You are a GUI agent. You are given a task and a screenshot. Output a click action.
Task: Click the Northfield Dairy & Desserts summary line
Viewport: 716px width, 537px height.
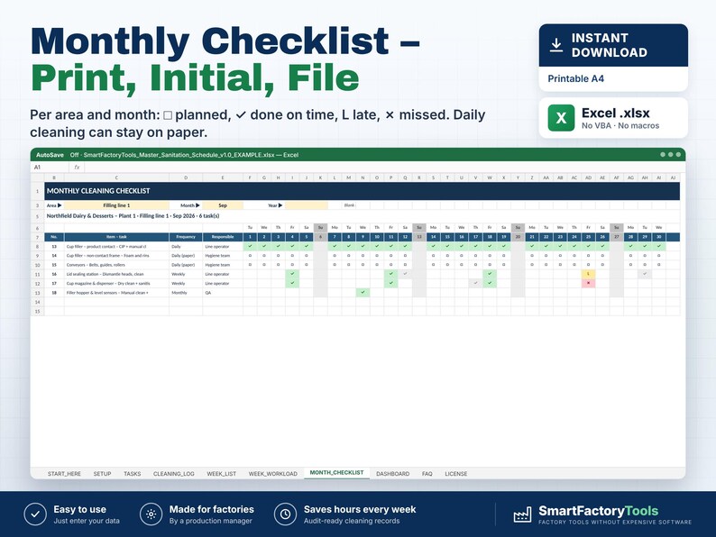pos(133,216)
